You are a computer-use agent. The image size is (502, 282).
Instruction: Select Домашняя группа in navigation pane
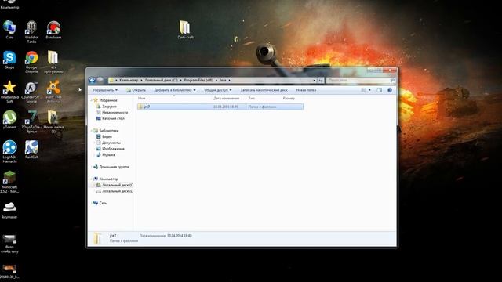coord(111,167)
